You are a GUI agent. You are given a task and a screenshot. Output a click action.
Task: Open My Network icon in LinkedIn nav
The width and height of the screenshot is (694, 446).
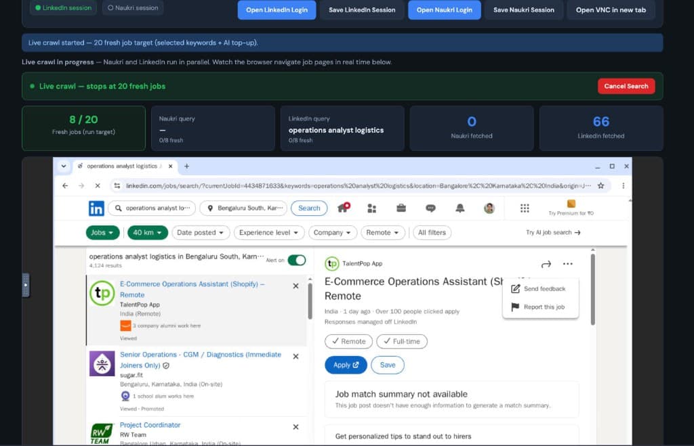tap(372, 208)
